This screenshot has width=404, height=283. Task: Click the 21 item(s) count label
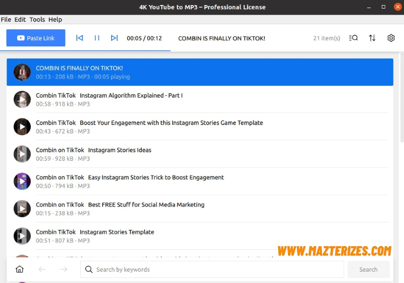click(x=327, y=38)
